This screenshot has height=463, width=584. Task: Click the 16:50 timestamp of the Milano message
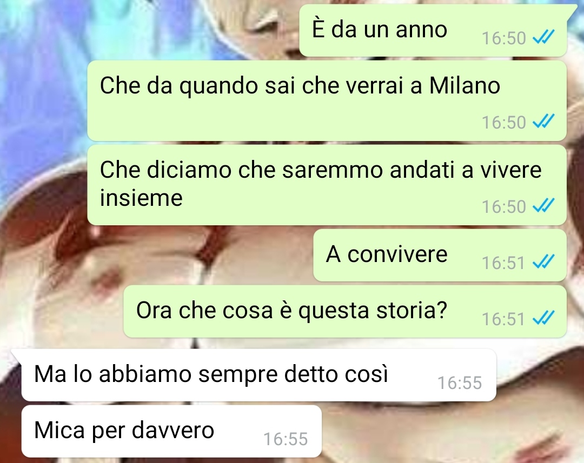point(503,122)
